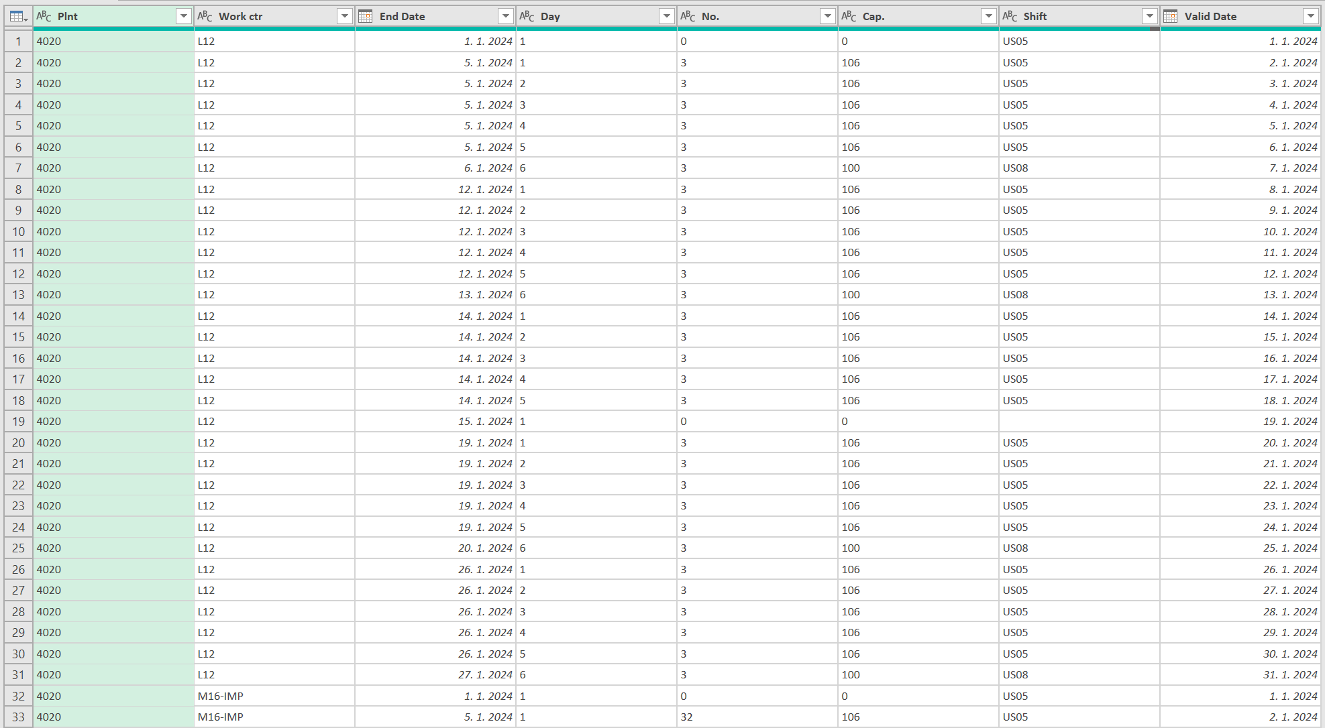Image resolution: width=1325 pixels, height=728 pixels.
Task: Click the date type icon of End Date column
Action: pyautogui.click(x=366, y=16)
